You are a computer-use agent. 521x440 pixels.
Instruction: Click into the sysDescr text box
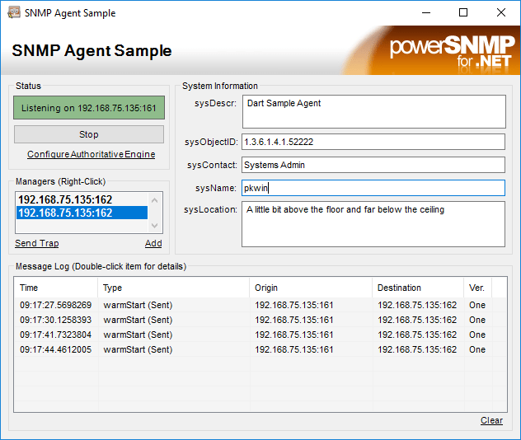[374, 111]
